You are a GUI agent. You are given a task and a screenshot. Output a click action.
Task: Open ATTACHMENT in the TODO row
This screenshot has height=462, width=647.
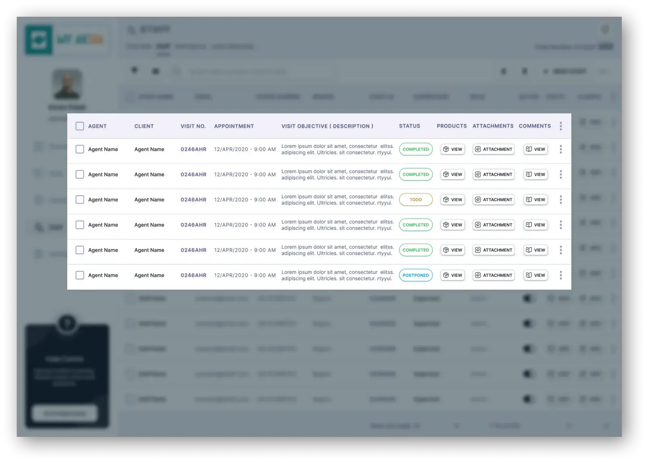[x=493, y=200]
